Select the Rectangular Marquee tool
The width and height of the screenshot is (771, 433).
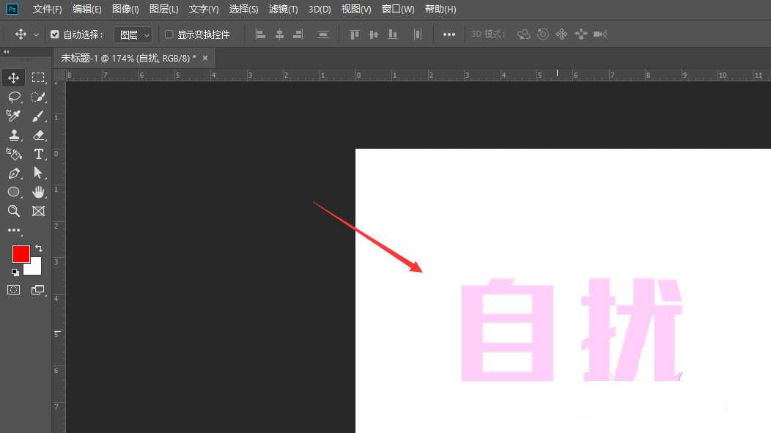pyautogui.click(x=38, y=77)
